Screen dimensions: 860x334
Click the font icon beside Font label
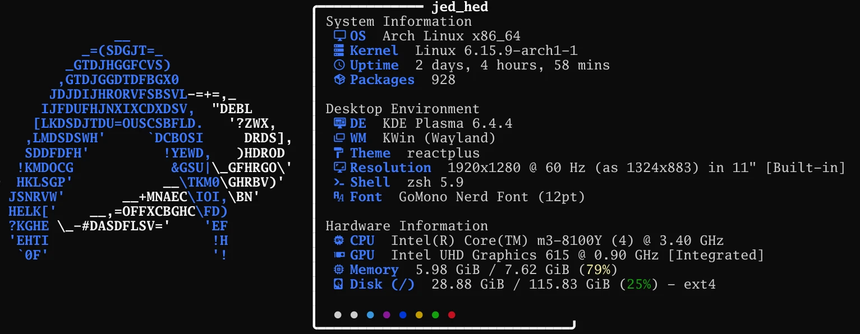pos(339,197)
